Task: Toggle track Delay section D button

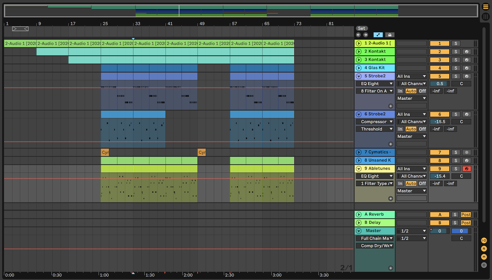Action: [x=484, y=265]
